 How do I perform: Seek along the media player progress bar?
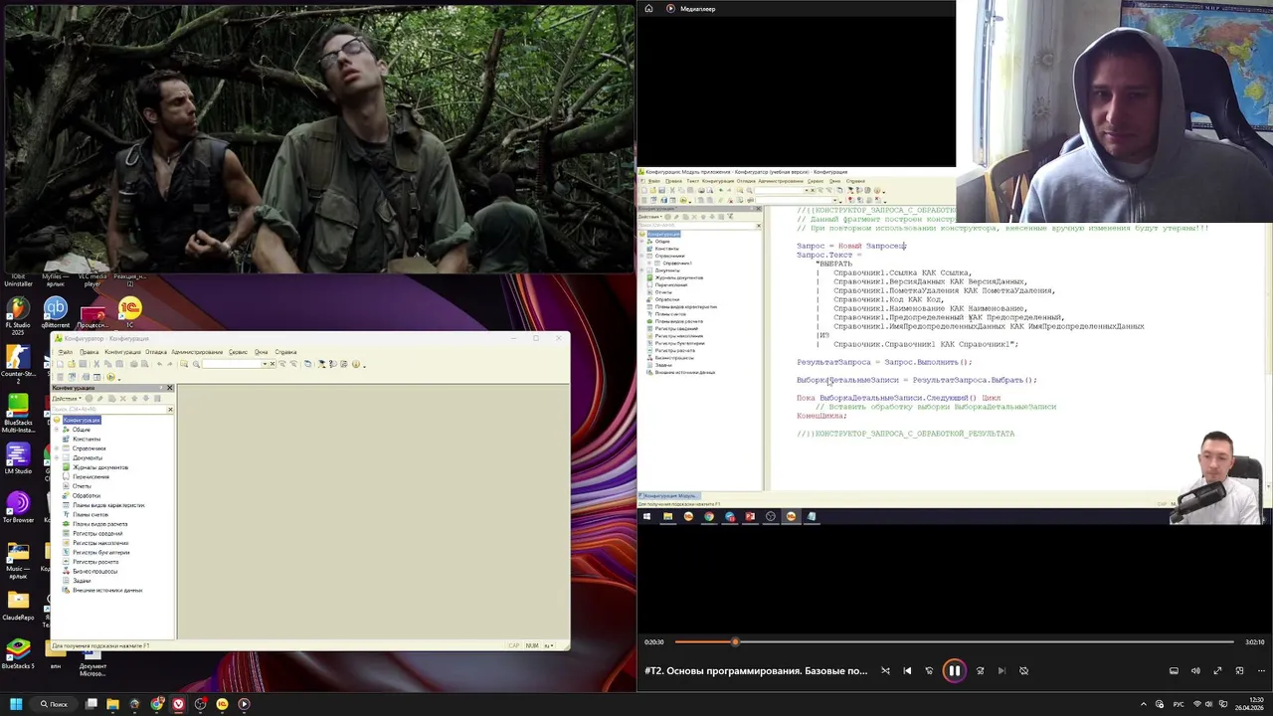(955, 641)
